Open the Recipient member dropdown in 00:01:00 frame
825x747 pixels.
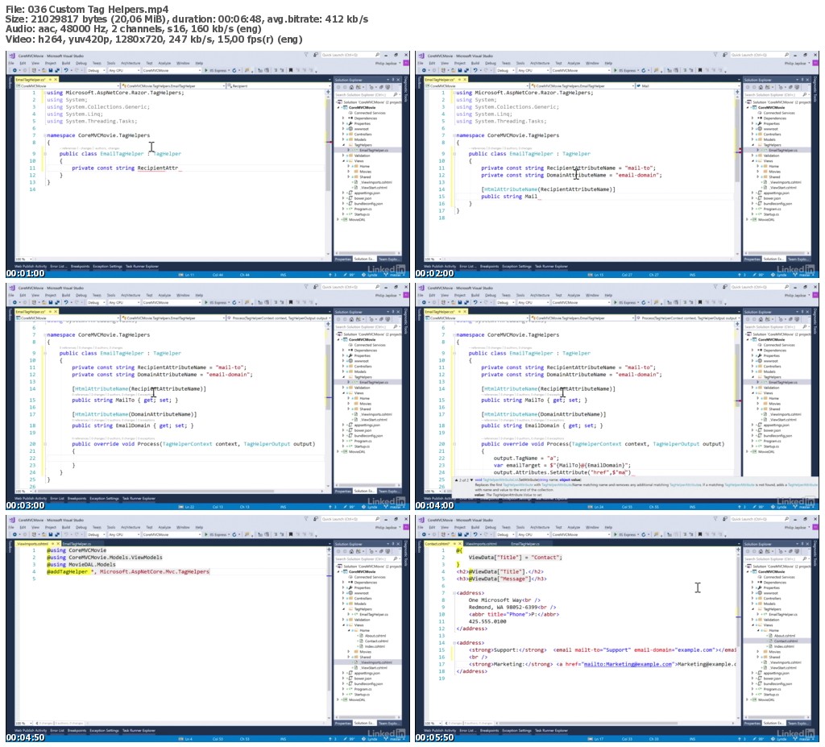click(279, 85)
